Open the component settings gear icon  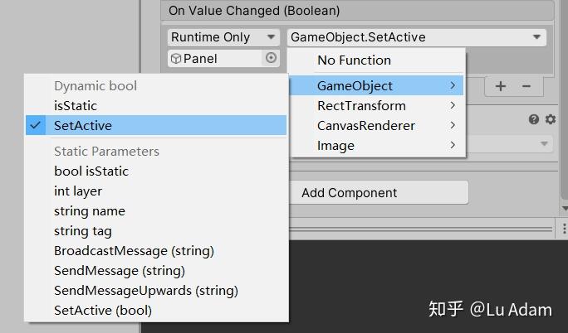click(x=550, y=120)
